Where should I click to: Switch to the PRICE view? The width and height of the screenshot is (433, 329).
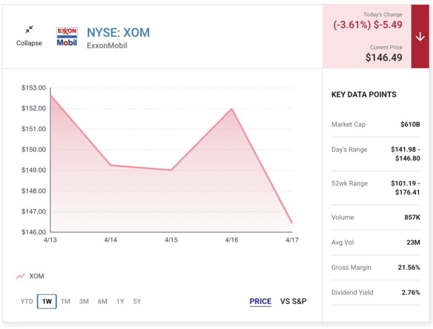click(x=260, y=302)
